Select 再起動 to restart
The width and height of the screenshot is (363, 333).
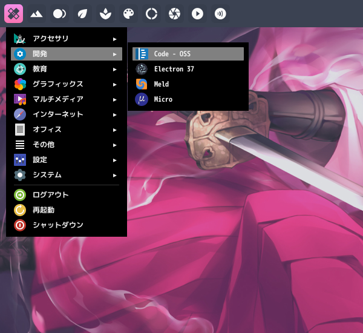[67, 210]
